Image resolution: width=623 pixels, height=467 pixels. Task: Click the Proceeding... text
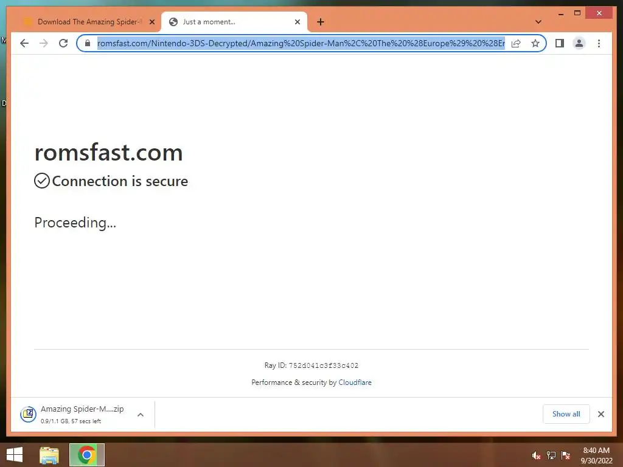tap(75, 223)
